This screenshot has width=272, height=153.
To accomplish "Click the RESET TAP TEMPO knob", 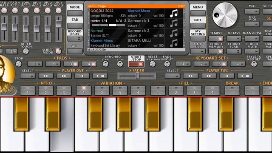I will coord(153,64).
